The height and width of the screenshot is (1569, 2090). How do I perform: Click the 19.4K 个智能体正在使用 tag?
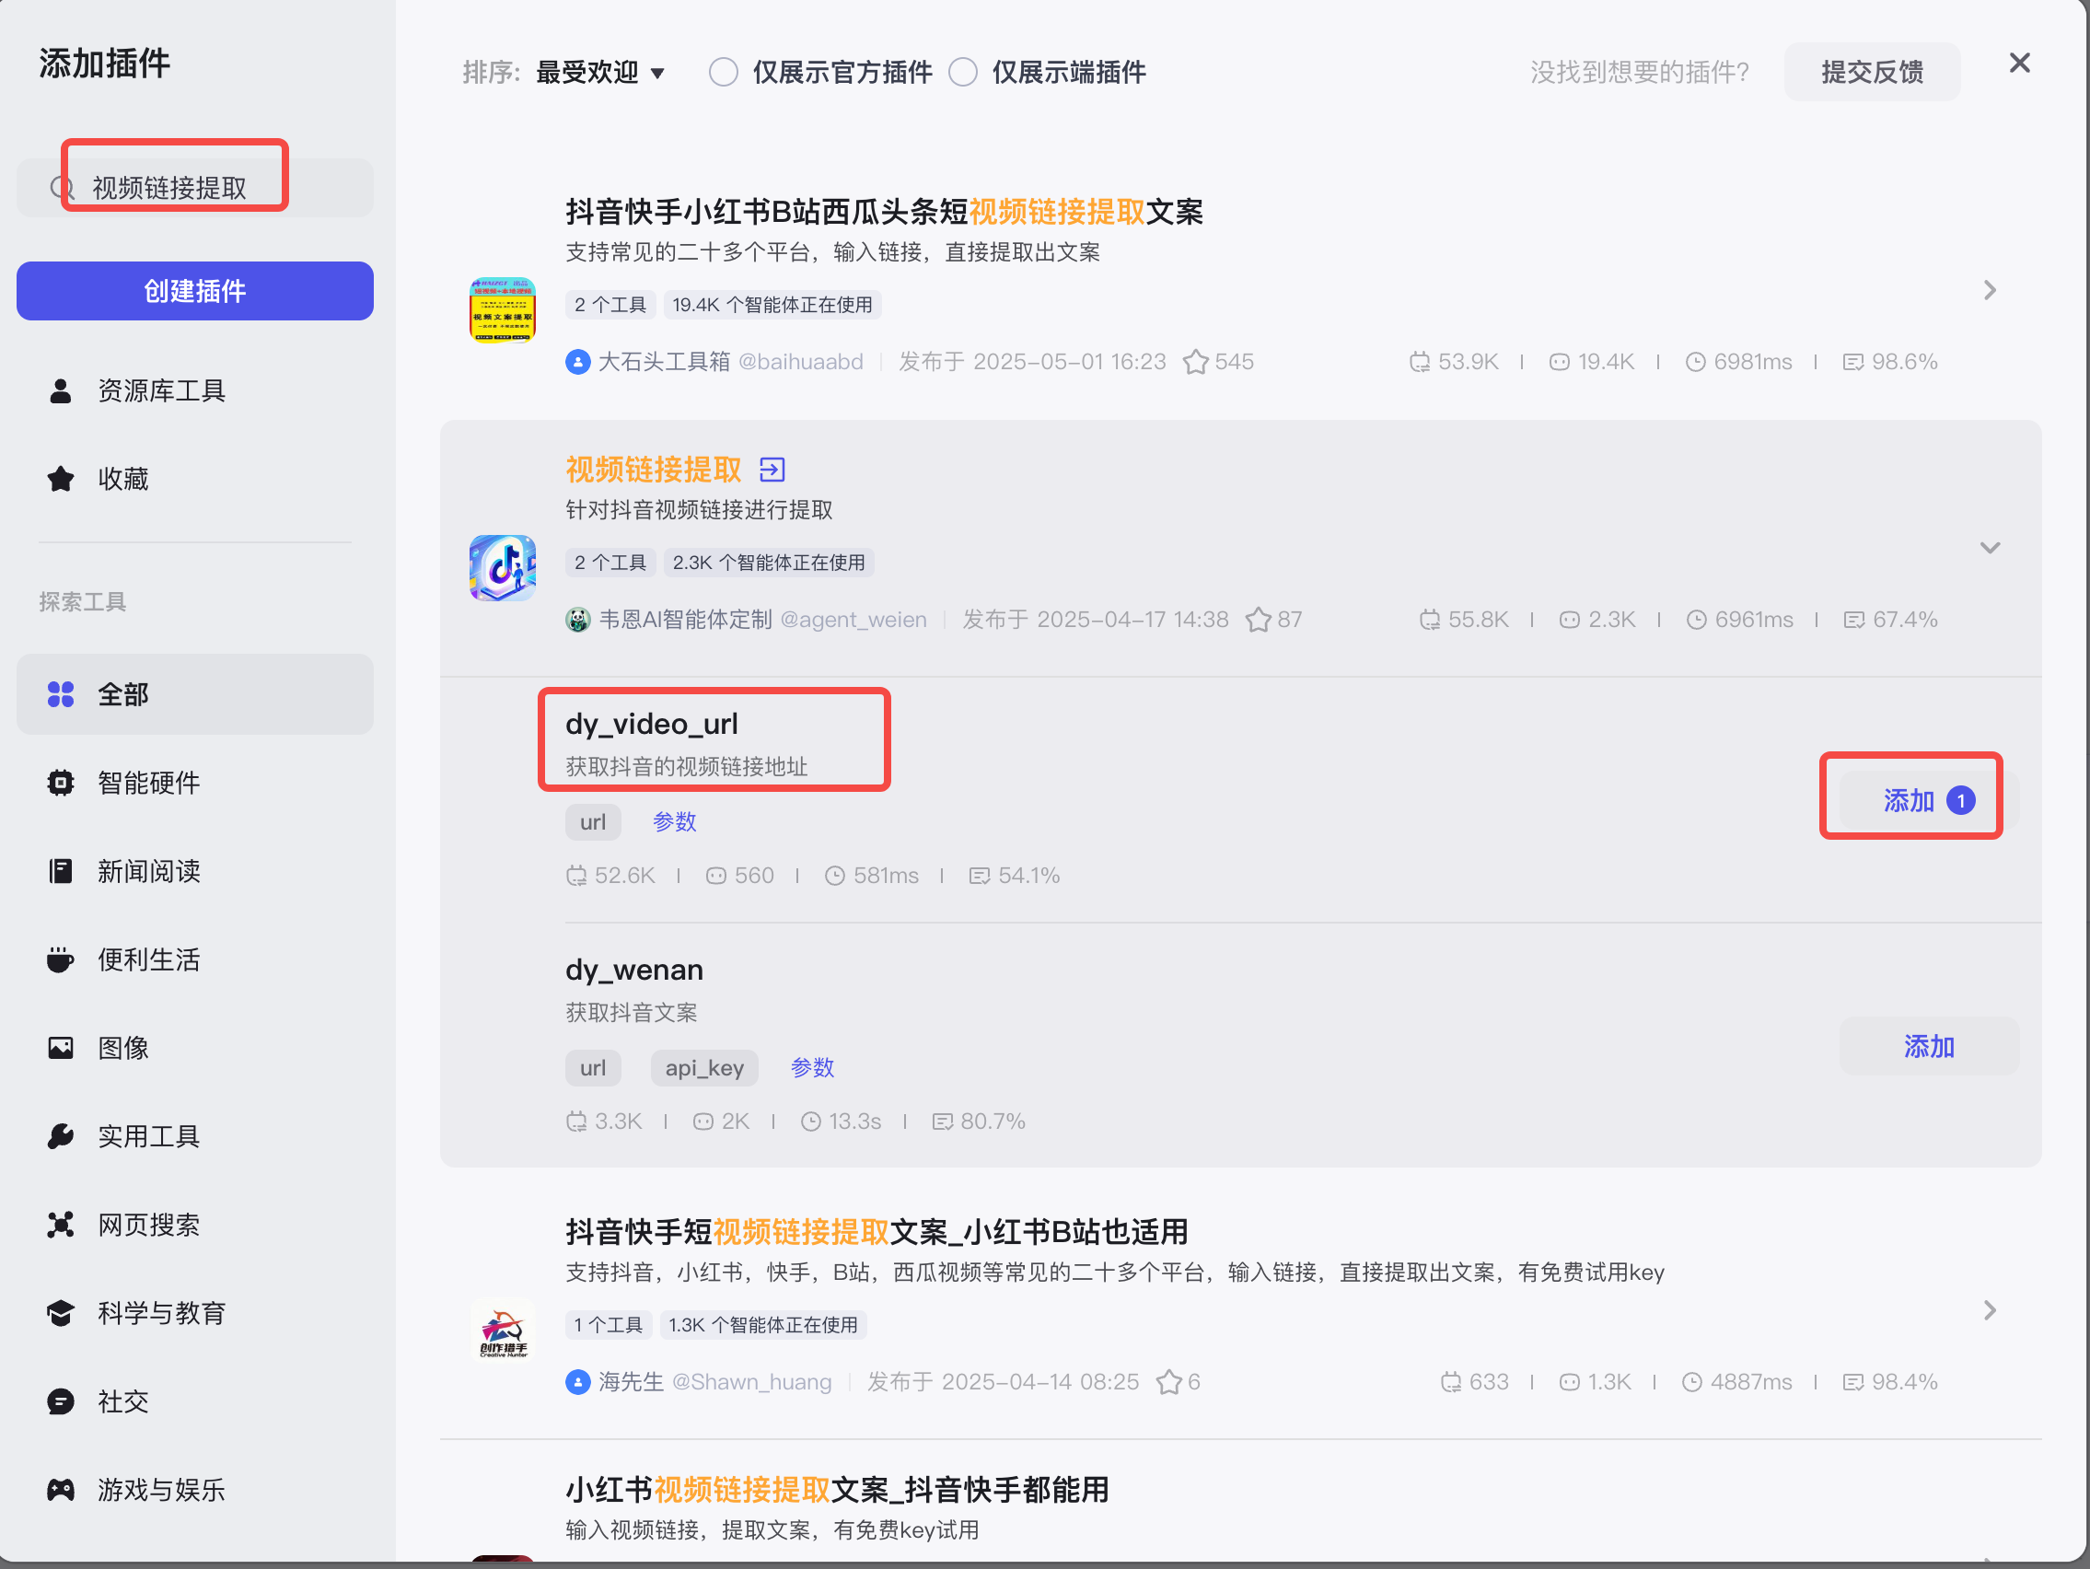pos(772,306)
